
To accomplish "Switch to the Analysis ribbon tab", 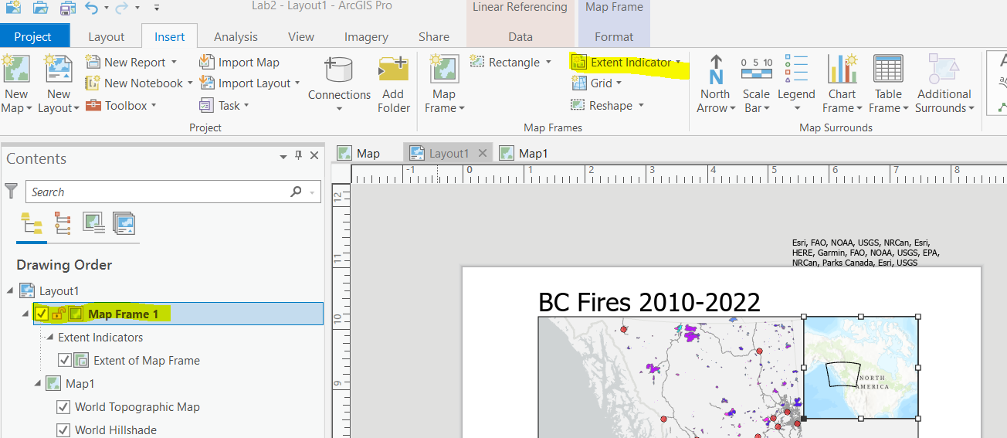I will click(236, 36).
